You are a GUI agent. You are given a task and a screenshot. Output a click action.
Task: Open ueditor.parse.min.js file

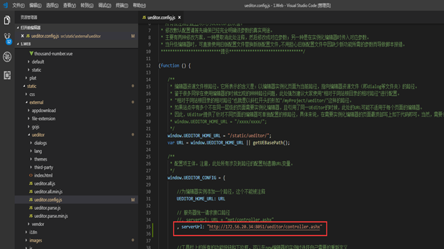coord(51,216)
